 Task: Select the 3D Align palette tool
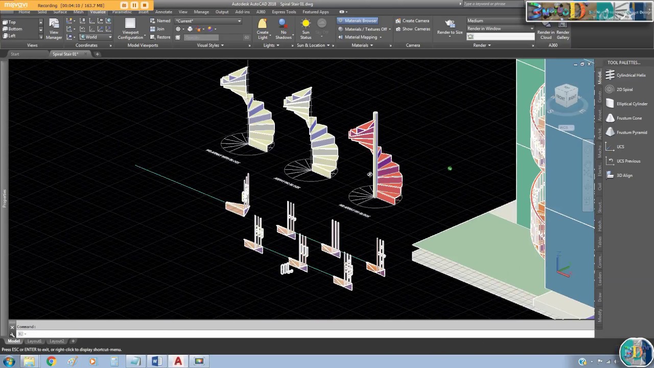[619, 175]
